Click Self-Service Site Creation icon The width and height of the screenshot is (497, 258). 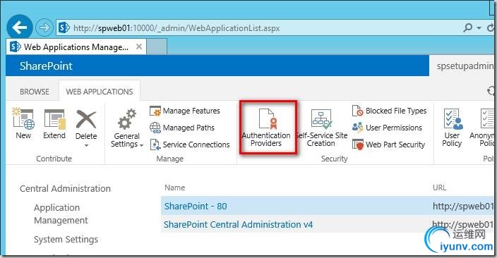tap(321, 128)
